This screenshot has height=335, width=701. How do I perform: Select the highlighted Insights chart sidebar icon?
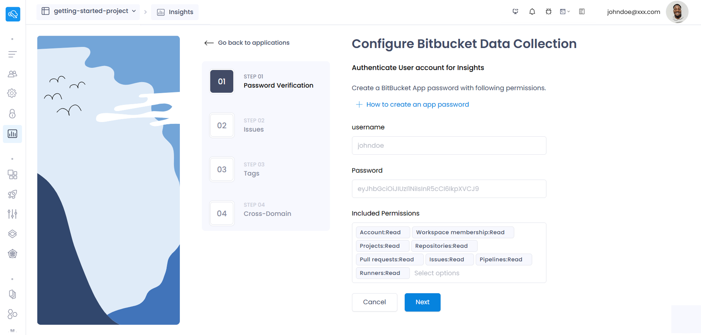pos(12,134)
